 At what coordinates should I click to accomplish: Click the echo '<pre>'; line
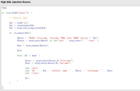pyautogui.click(x=32, y=68)
